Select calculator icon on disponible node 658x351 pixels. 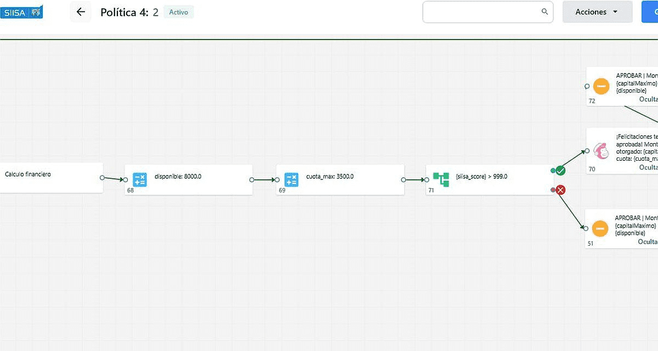coord(140,179)
